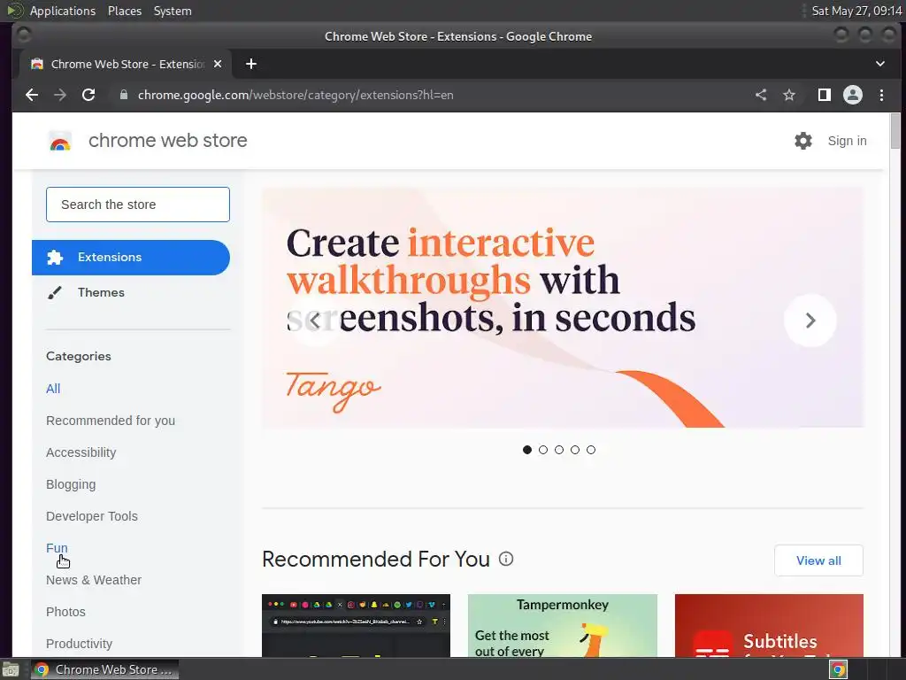Close the Chrome Web Store tab
This screenshot has width=906, height=680.
click(218, 64)
